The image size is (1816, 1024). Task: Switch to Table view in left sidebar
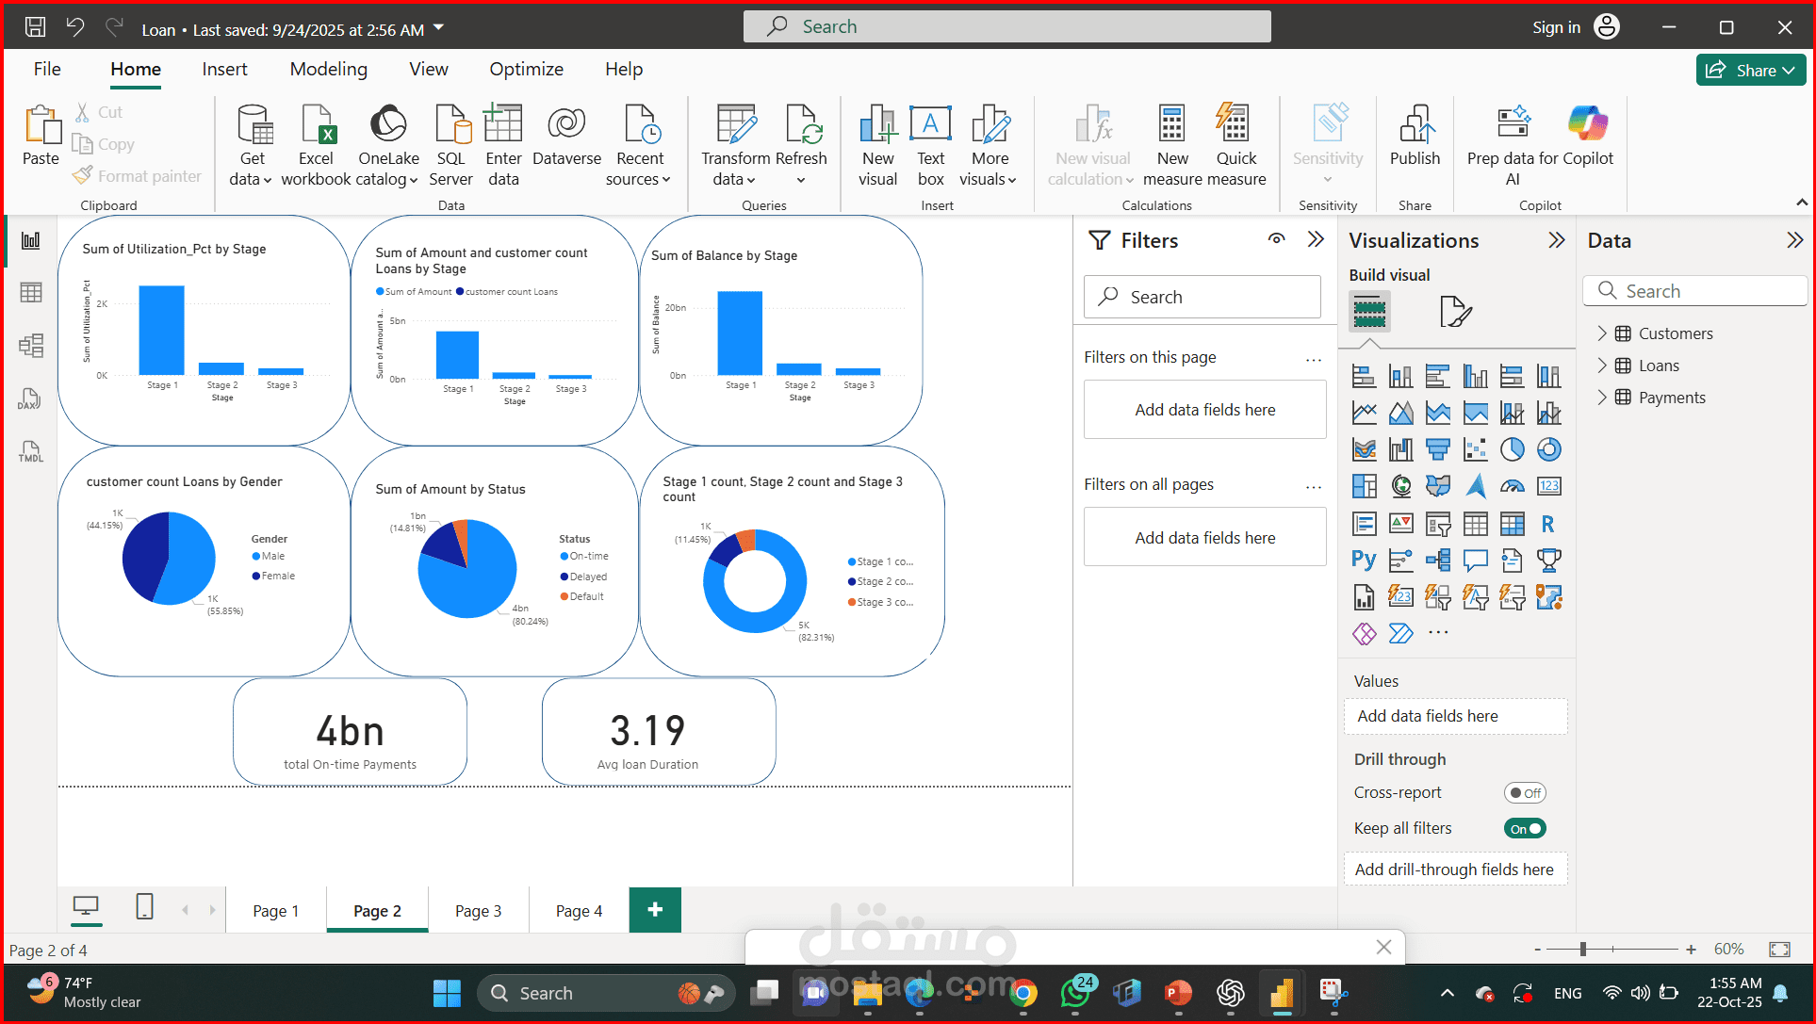pos(30,293)
